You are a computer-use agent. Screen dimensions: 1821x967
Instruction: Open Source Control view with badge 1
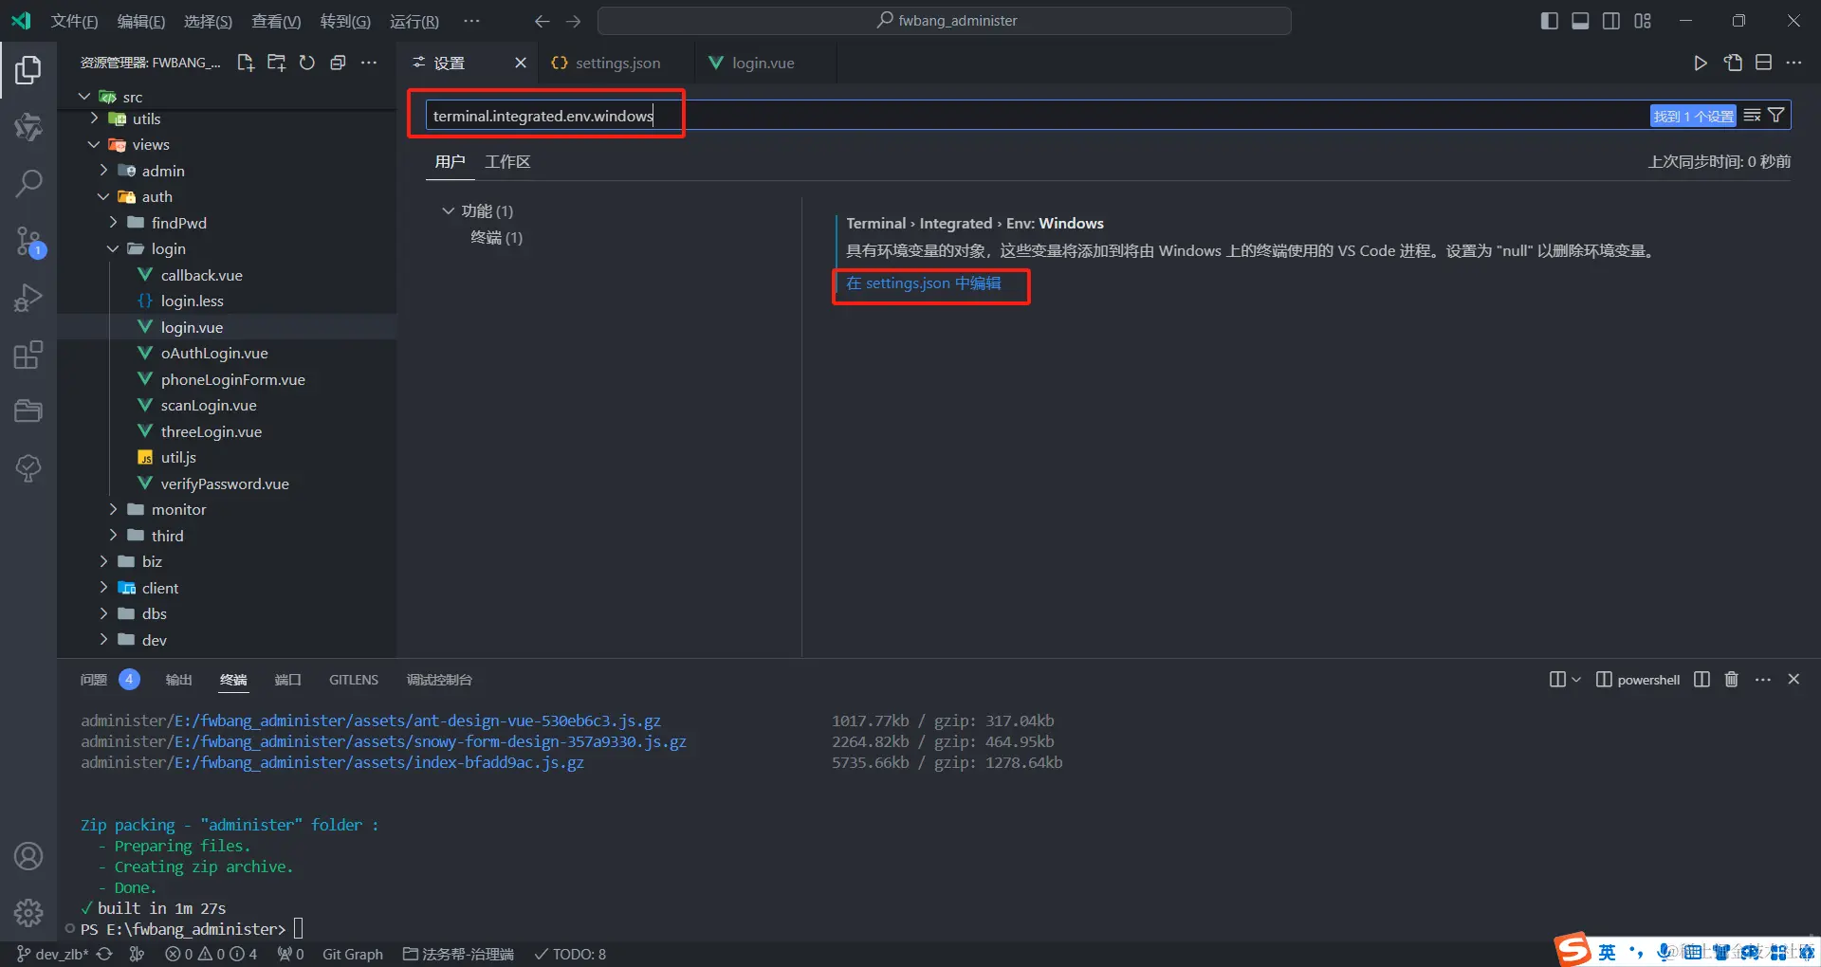[28, 241]
